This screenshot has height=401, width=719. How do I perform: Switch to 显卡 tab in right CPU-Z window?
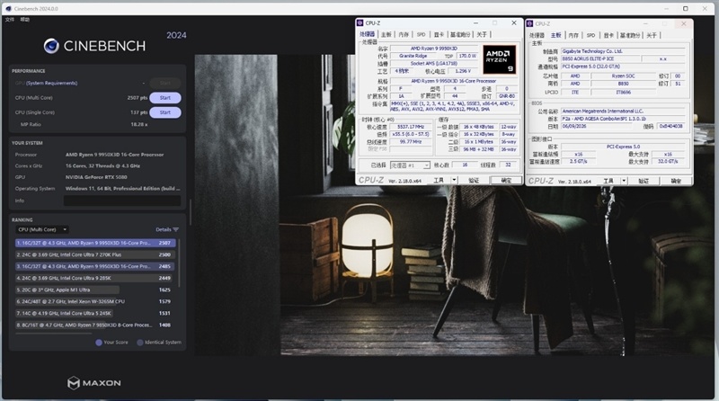point(608,35)
